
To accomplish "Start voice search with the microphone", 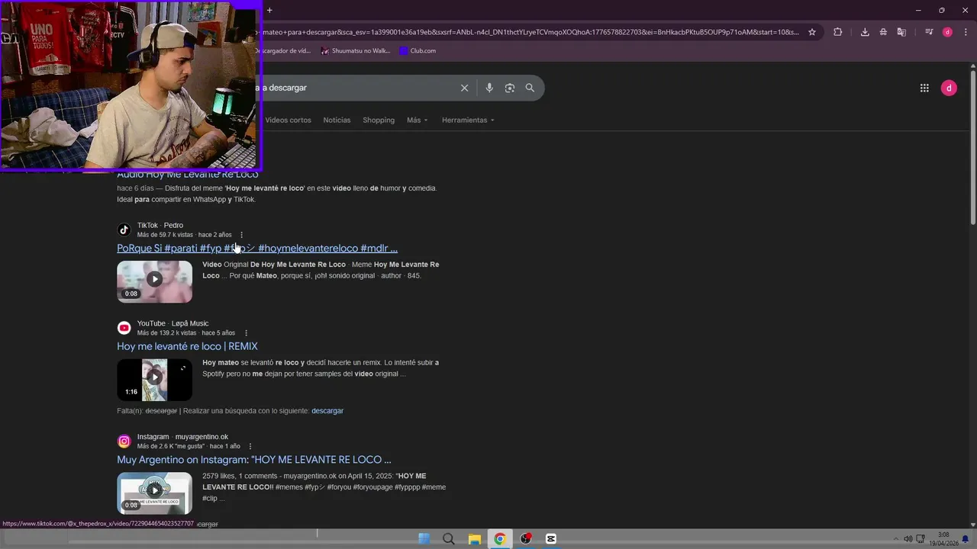I will click(489, 88).
